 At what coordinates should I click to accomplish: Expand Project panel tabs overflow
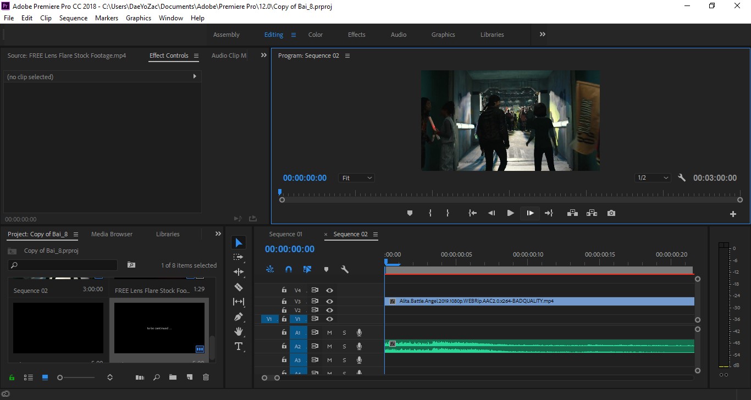tap(218, 234)
